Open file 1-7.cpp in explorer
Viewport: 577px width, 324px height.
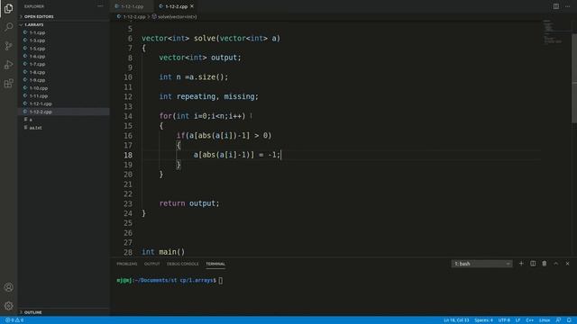click(37, 64)
